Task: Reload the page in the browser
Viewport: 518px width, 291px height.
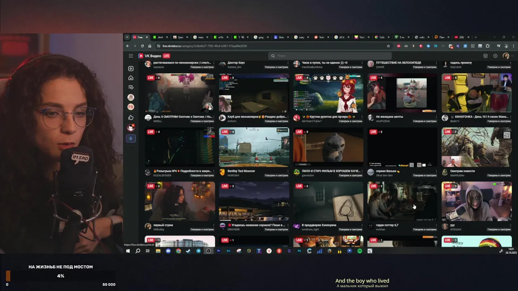Action: tap(142, 46)
